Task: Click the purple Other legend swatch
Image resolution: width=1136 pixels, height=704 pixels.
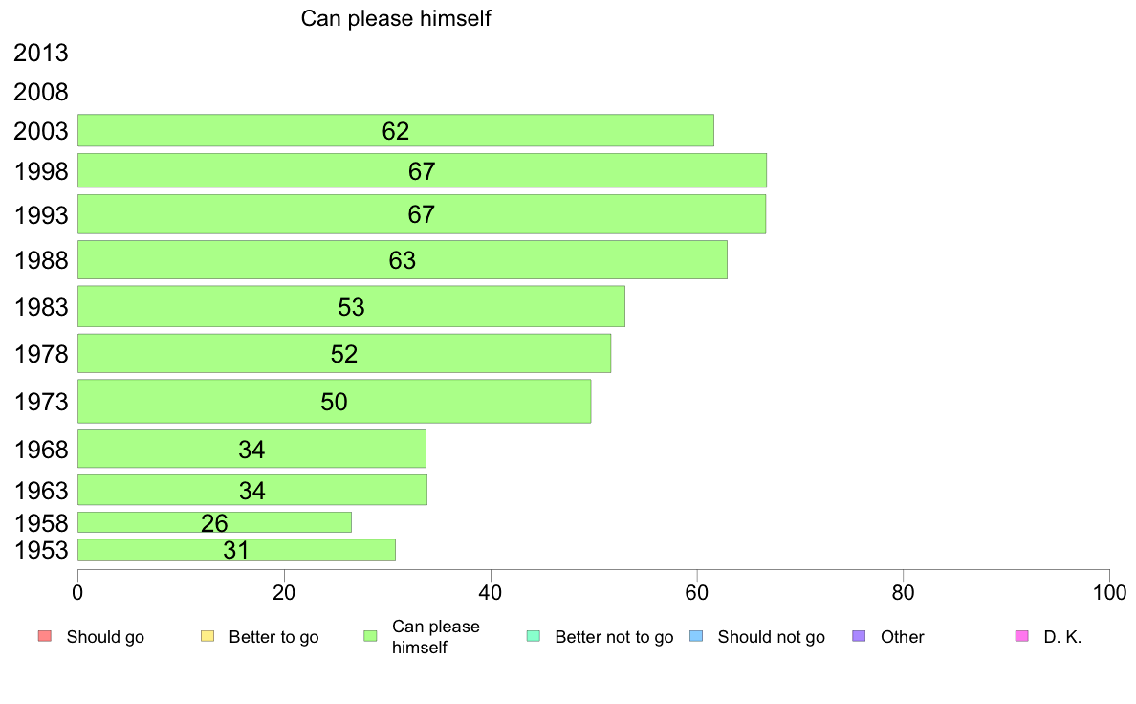Action: 860,637
